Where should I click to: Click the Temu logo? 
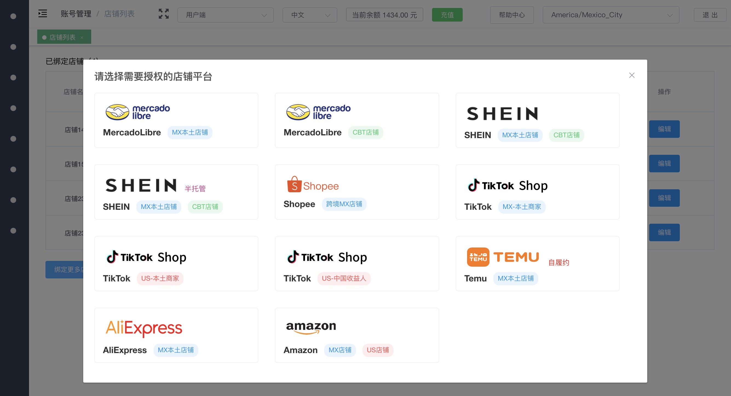[503, 257]
